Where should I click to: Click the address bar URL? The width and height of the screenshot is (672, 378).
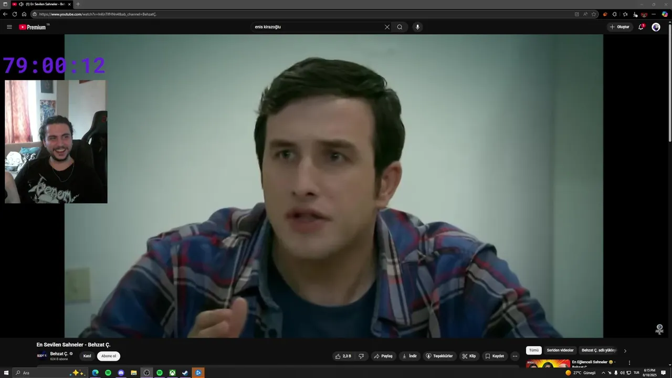[x=98, y=14]
